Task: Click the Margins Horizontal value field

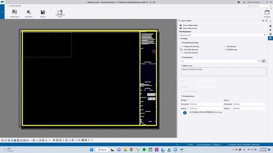Action: coord(206,104)
